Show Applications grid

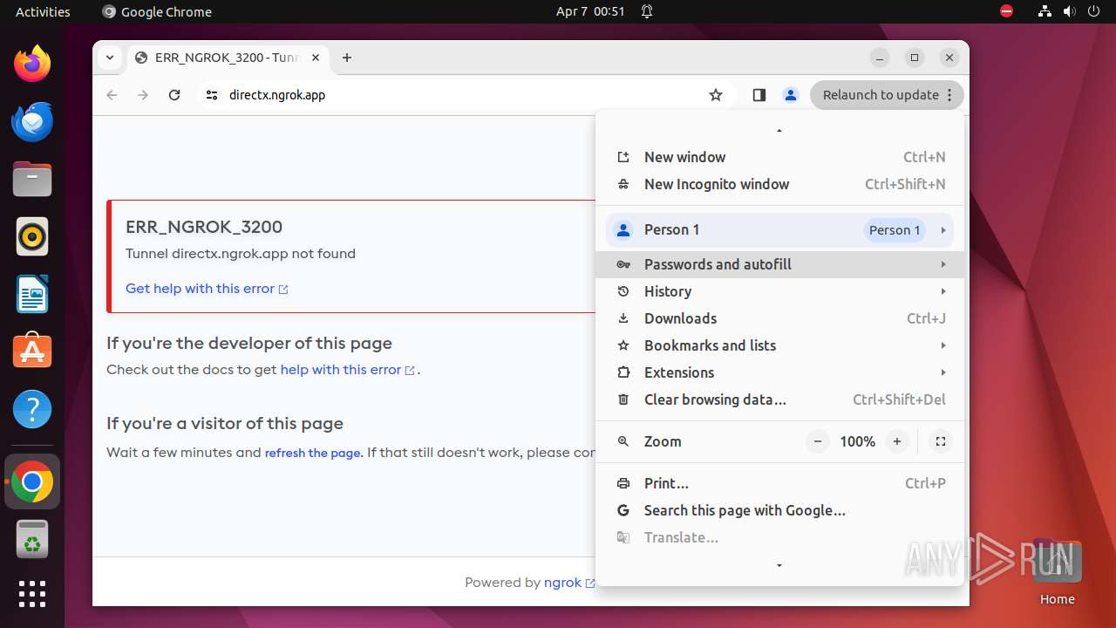tap(32, 594)
